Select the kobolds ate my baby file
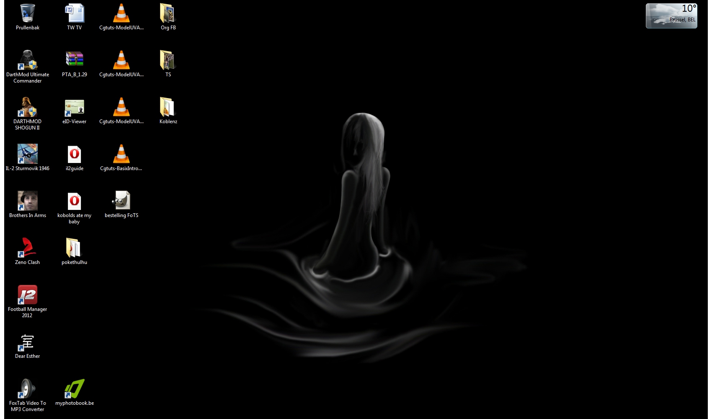 coord(75,202)
